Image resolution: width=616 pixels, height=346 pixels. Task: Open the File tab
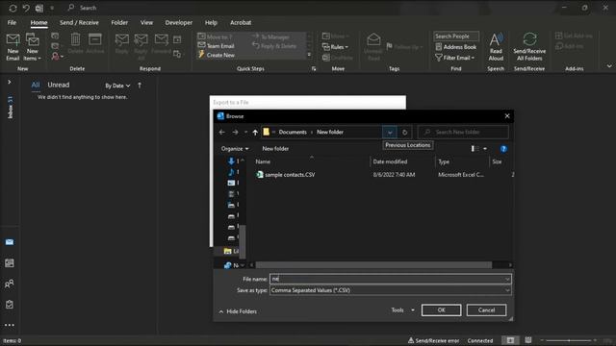[x=12, y=22]
